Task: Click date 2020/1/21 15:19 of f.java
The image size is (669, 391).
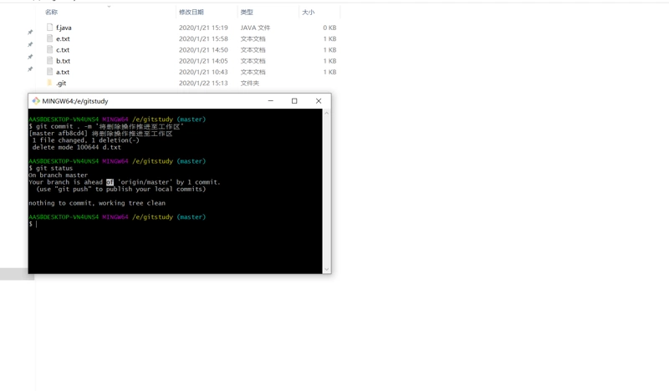Action: coord(203,28)
